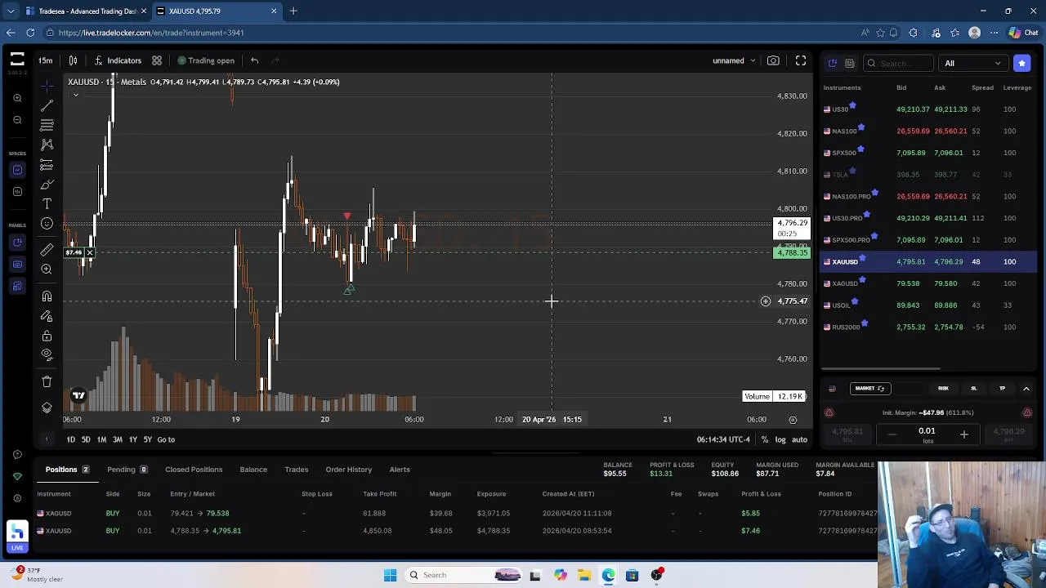
Task: Open the Alerts tab
Action: (400, 470)
